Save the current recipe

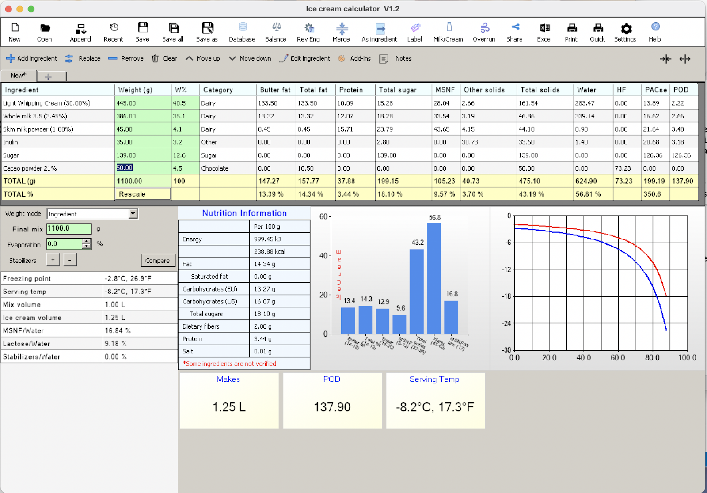(x=143, y=32)
